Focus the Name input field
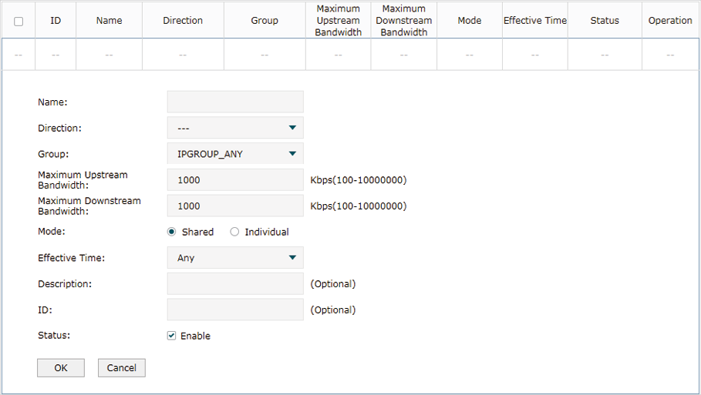 click(235, 102)
